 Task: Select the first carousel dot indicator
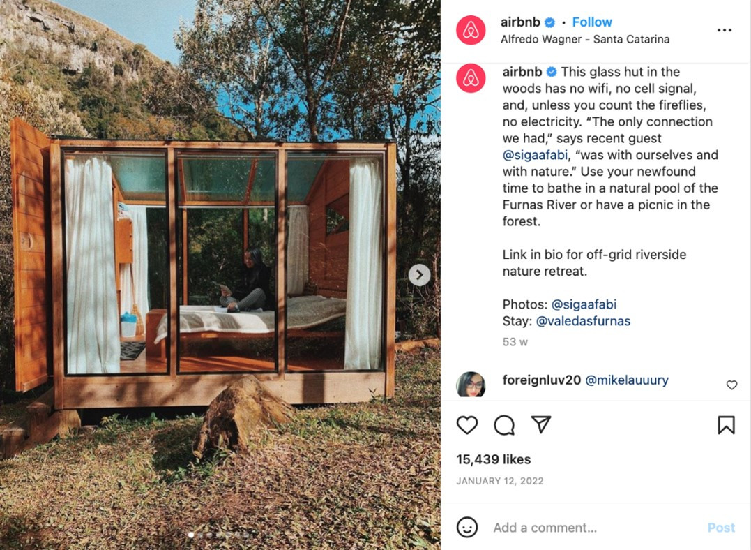191,535
